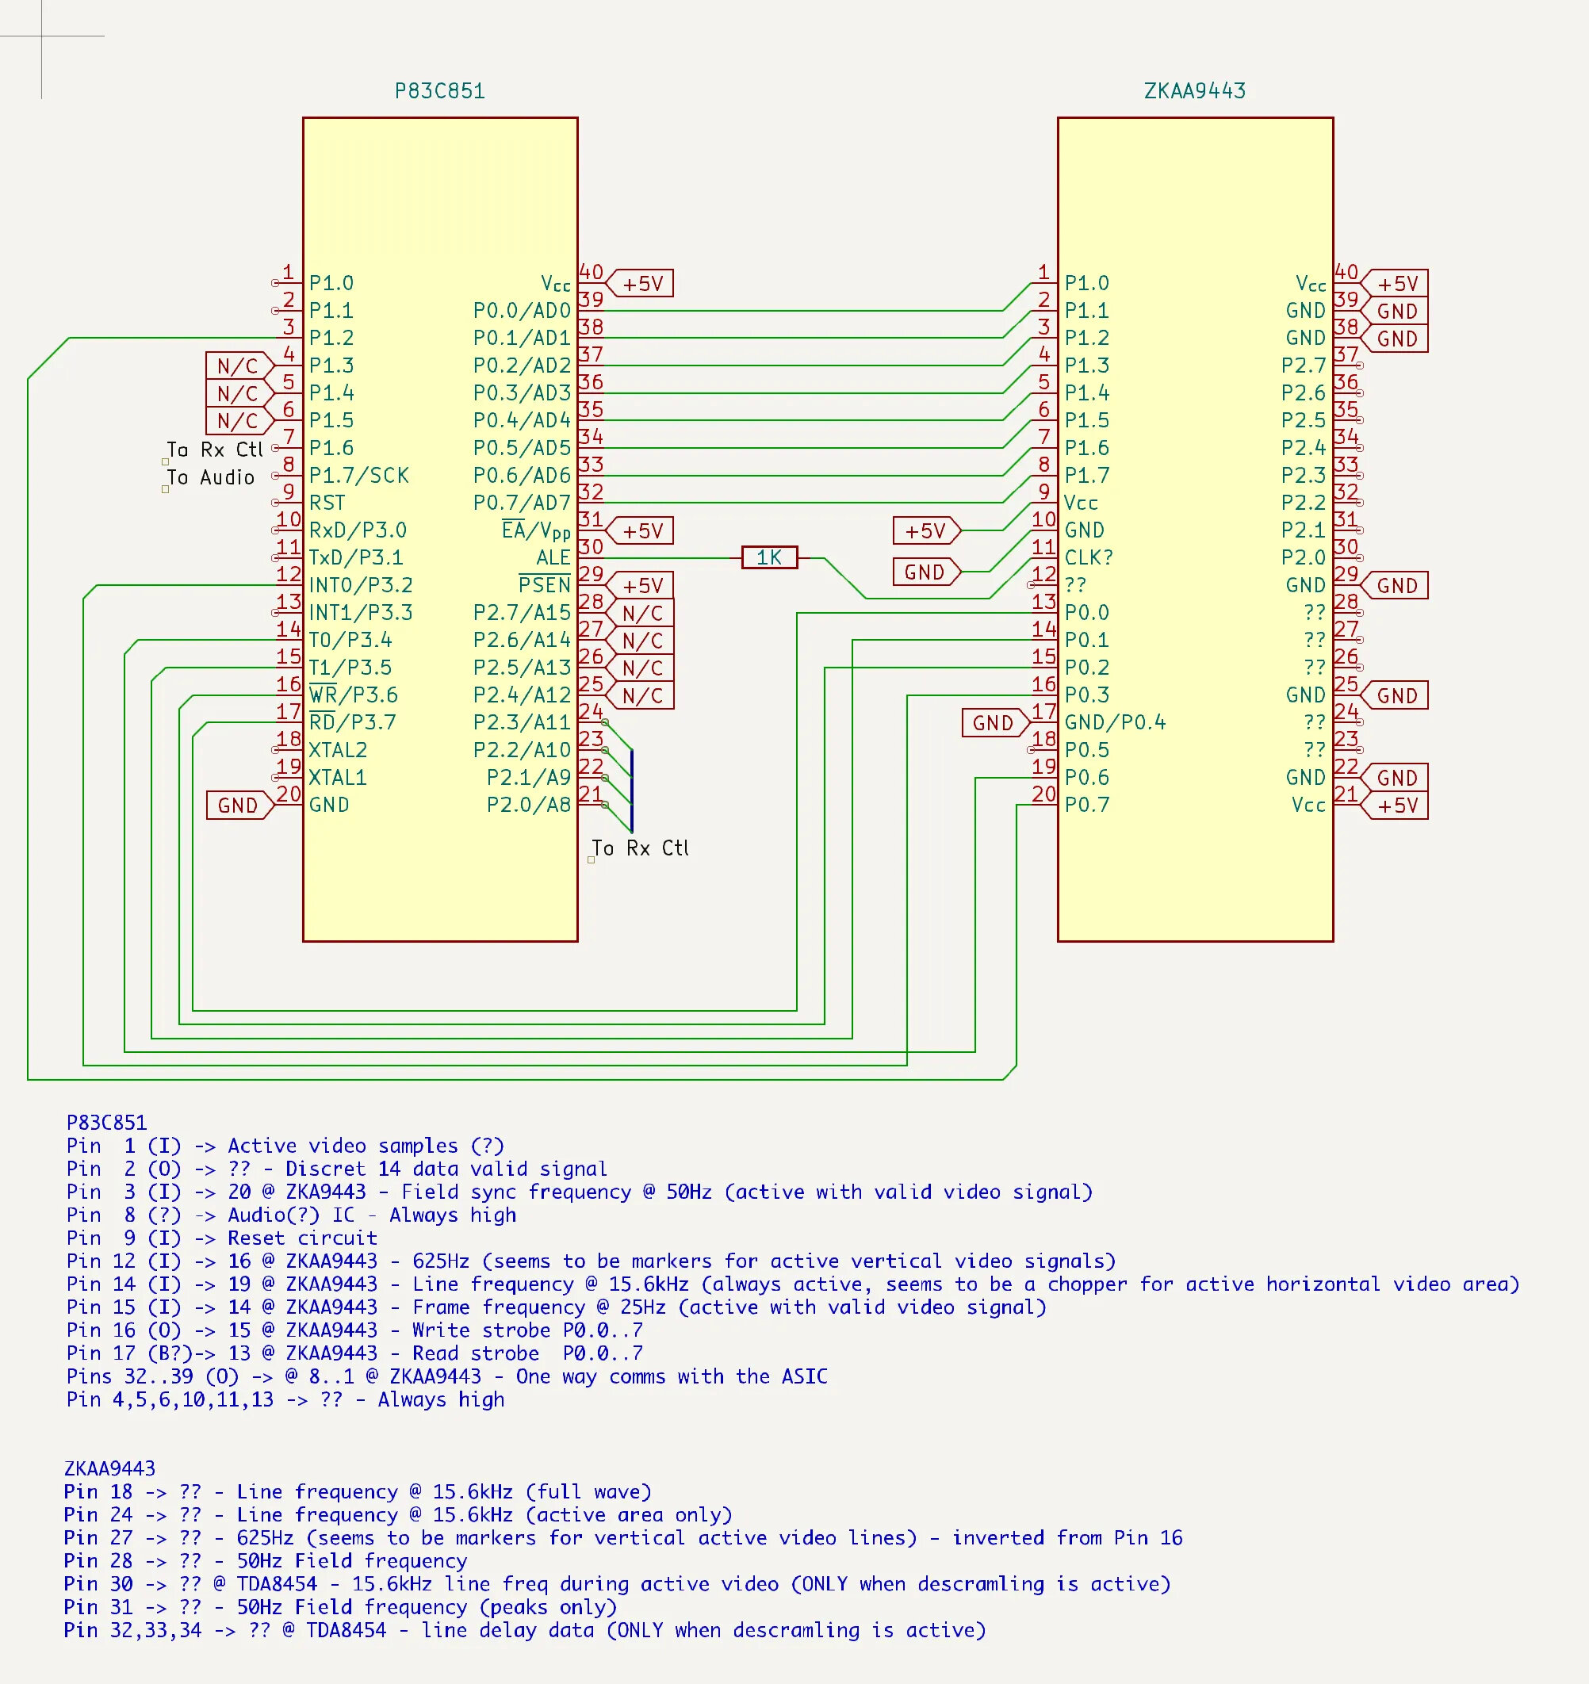This screenshot has width=1589, height=1684.
Task: Select the +5V flag on P83C851 pin 40
Action: [x=642, y=284]
